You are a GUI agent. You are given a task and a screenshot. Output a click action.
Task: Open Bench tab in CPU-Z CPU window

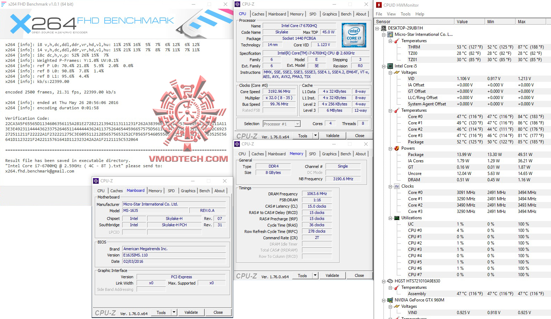click(346, 14)
